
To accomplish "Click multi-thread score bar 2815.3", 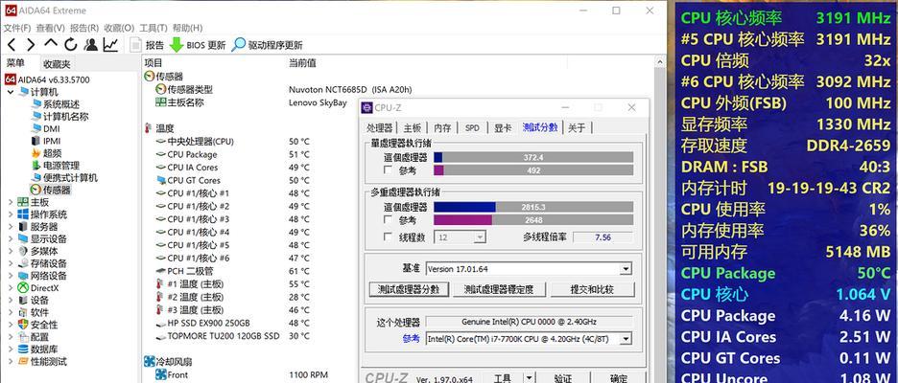I will click(533, 207).
